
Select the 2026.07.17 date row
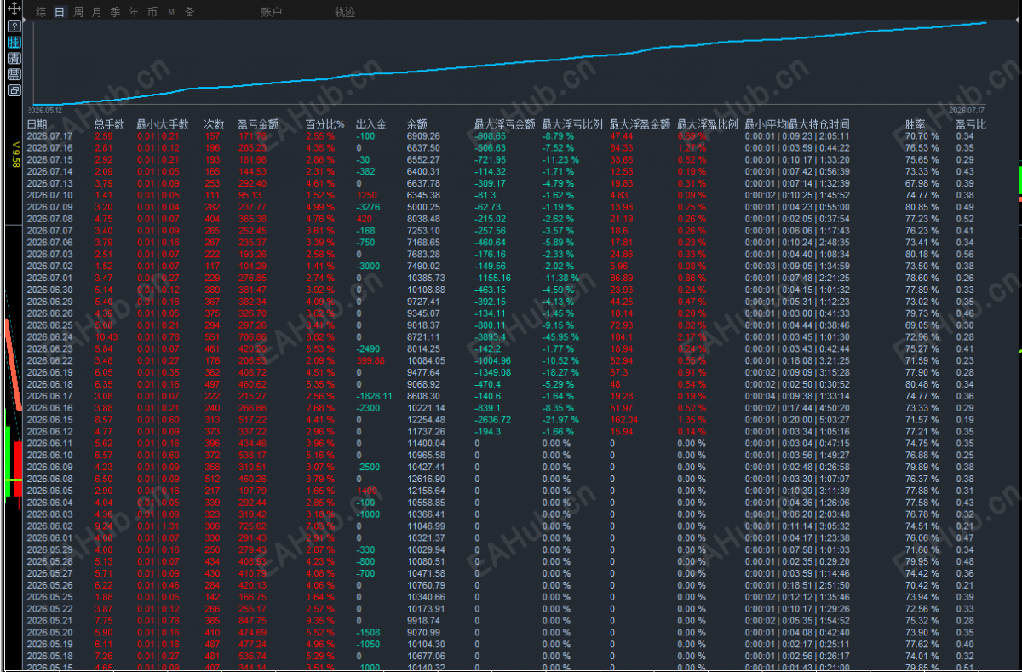(50, 136)
